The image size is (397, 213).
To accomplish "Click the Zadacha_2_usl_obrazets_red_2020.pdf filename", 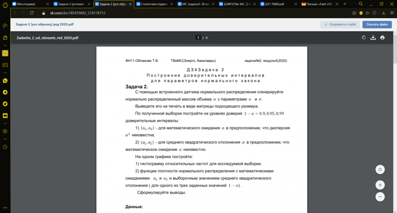I will pos(47,38).
